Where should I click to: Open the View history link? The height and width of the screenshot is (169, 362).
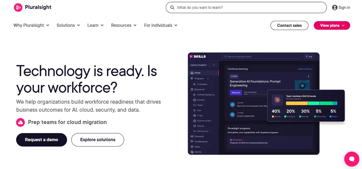point(305,69)
